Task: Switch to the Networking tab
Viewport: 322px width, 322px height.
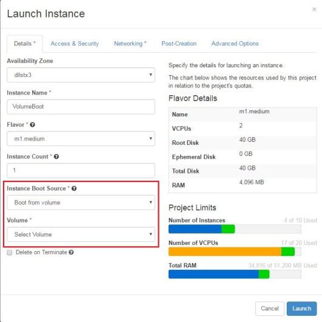Action: (x=130, y=44)
